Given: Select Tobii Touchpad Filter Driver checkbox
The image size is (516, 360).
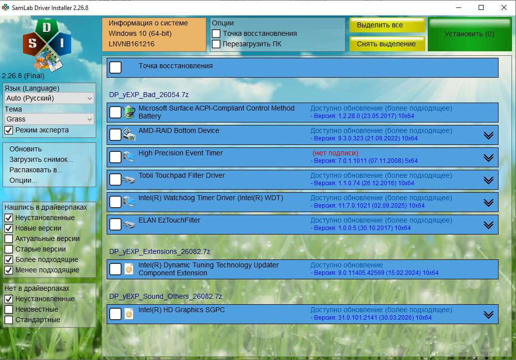Looking at the screenshot, I should point(116,180).
